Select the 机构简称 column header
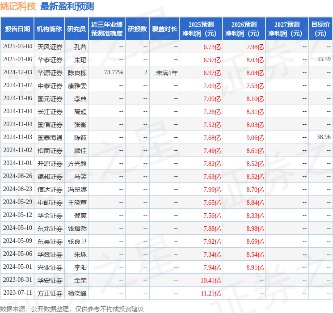Screen dimensions: 333x313 [x=49, y=29]
